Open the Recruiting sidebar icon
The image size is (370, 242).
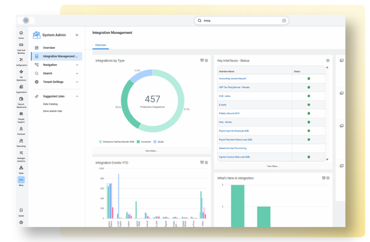coord(21,142)
